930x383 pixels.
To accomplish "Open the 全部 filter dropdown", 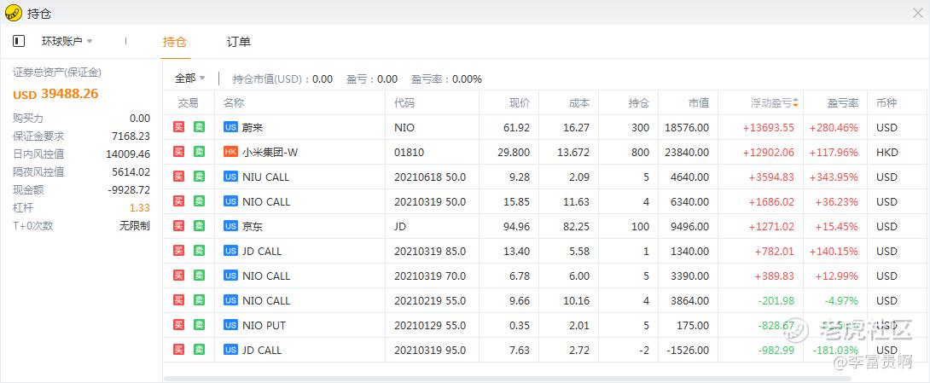I will pos(189,78).
